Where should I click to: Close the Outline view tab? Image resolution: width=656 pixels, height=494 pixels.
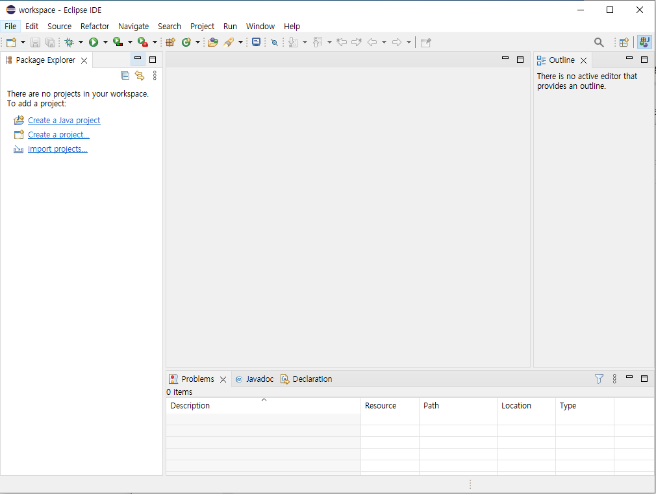coord(584,60)
